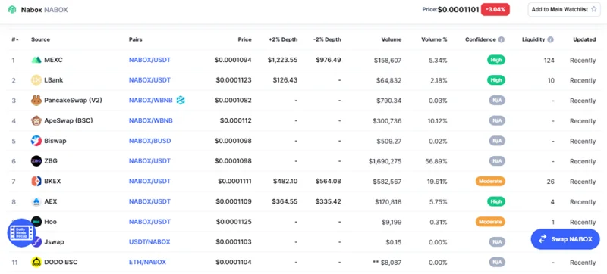Click the ApeSwap (BSC) monkey logo

pos(36,120)
